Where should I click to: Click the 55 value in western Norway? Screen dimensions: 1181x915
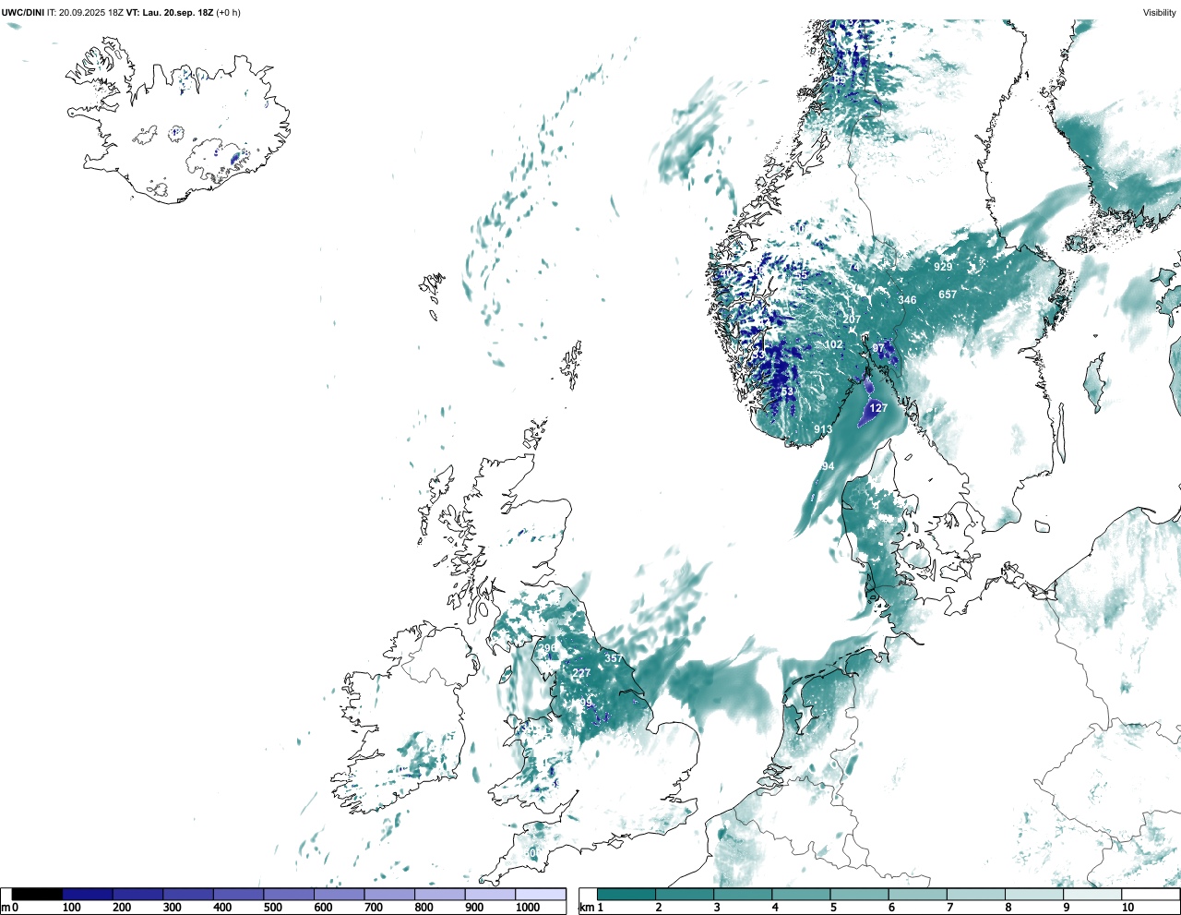click(x=802, y=275)
